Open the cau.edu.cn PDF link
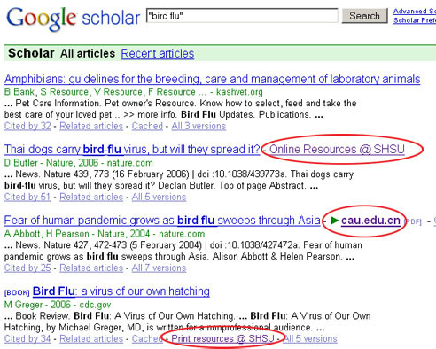The image size is (436, 349). 370,221
